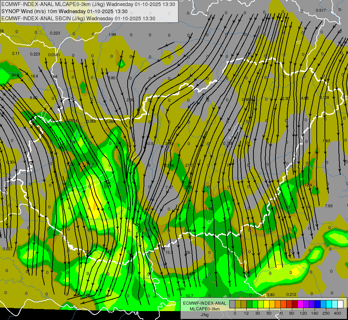This screenshot has width=348, height=320.
Task: Click the 12.4 grid value
Action: [x=308, y=185]
